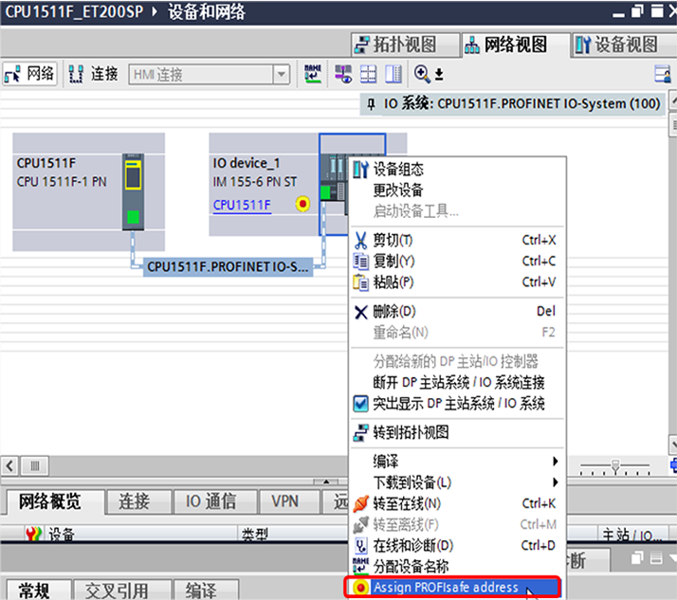Click the vertical scrollbar up arrow

(673, 100)
